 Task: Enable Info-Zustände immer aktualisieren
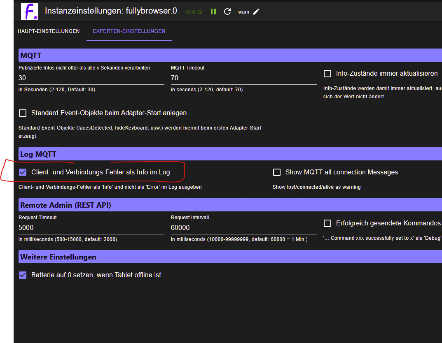coord(327,74)
